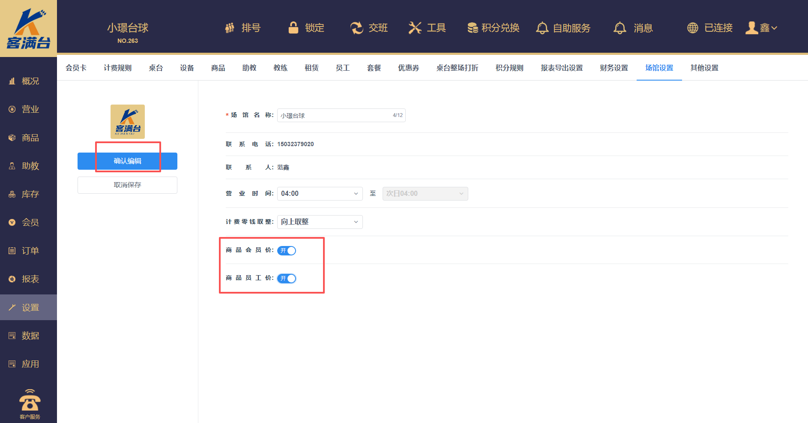Click the 锁定 padlock icon
This screenshot has width=808, height=423.
[x=293, y=28]
